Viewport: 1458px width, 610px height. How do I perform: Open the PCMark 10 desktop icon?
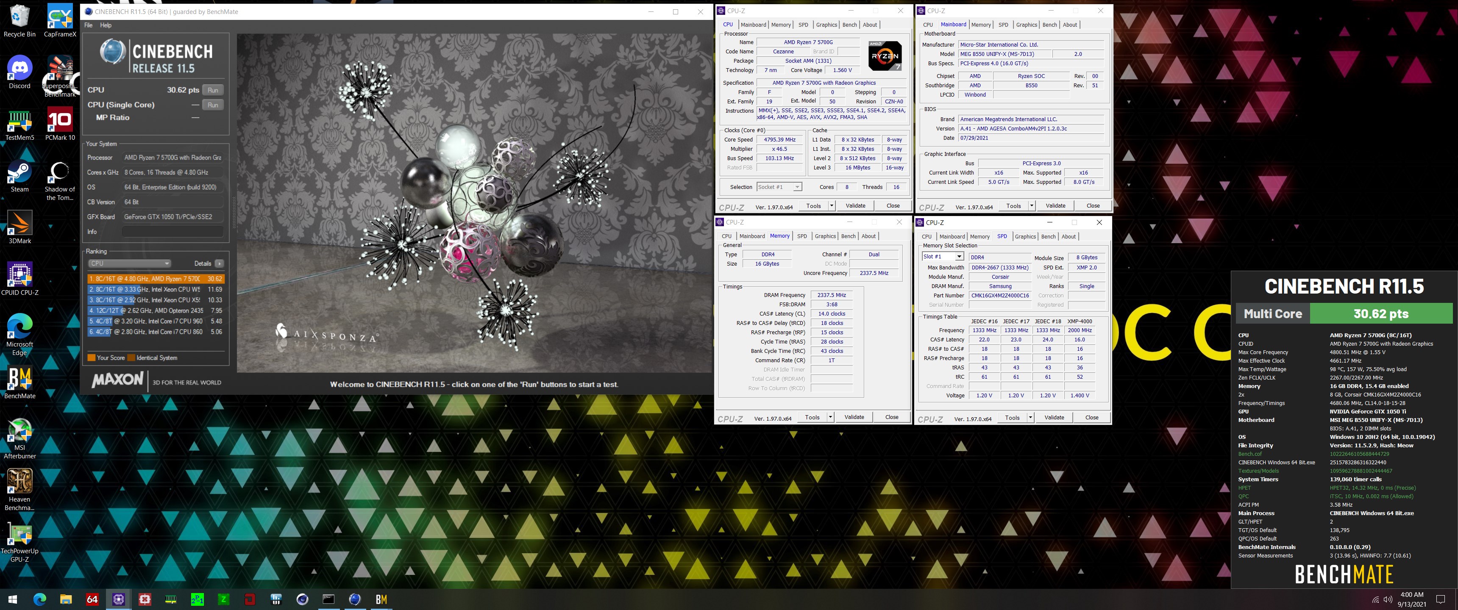tap(60, 125)
